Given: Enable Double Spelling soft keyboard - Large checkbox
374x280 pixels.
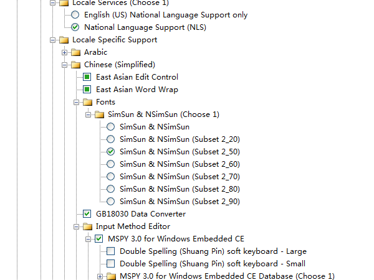Looking at the screenshot, I should (x=111, y=251).
